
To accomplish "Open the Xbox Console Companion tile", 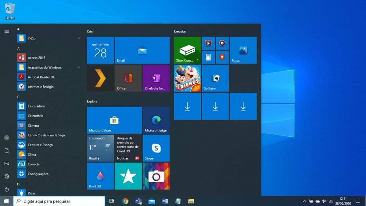I will 187,50.
